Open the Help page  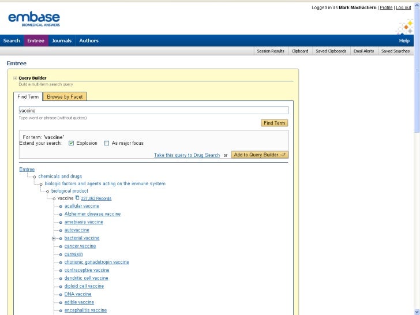(404, 41)
